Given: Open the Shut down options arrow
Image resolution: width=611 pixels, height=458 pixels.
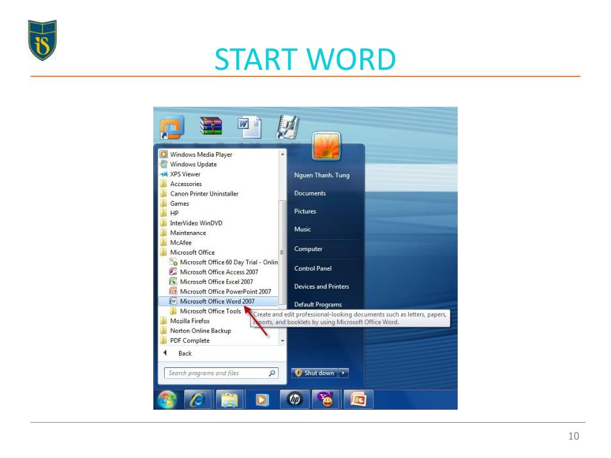Looking at the screenshot, I should pos(343,373).
